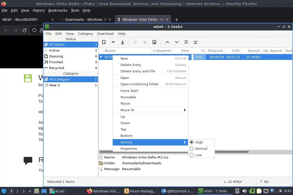Screen dimensions: 293x195
Task: Click the Size column header
Action: (x=182, y=51)
